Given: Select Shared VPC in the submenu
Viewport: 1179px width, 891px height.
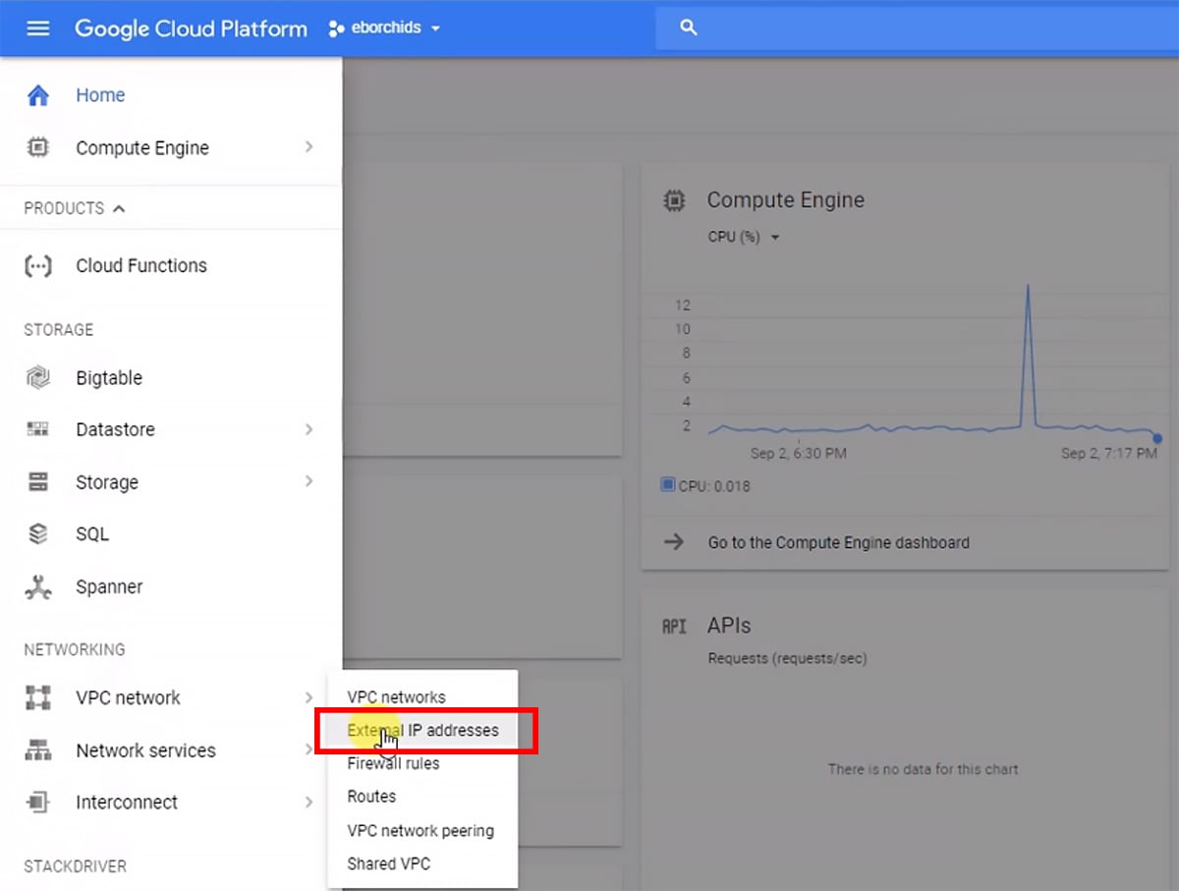Looking at the screenshot, I should coord(389,863).
